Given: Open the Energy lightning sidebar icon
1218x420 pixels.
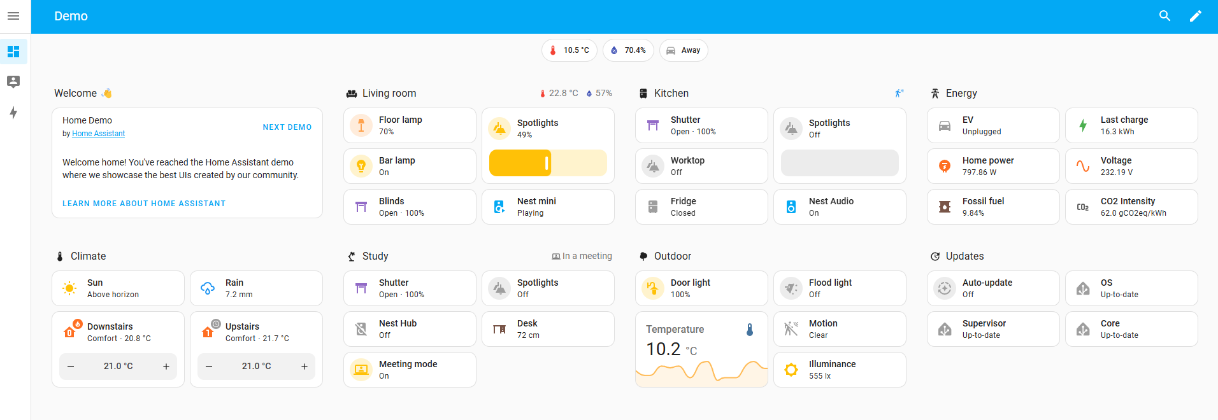Looking at the screenshot, I should pos(13,113).
